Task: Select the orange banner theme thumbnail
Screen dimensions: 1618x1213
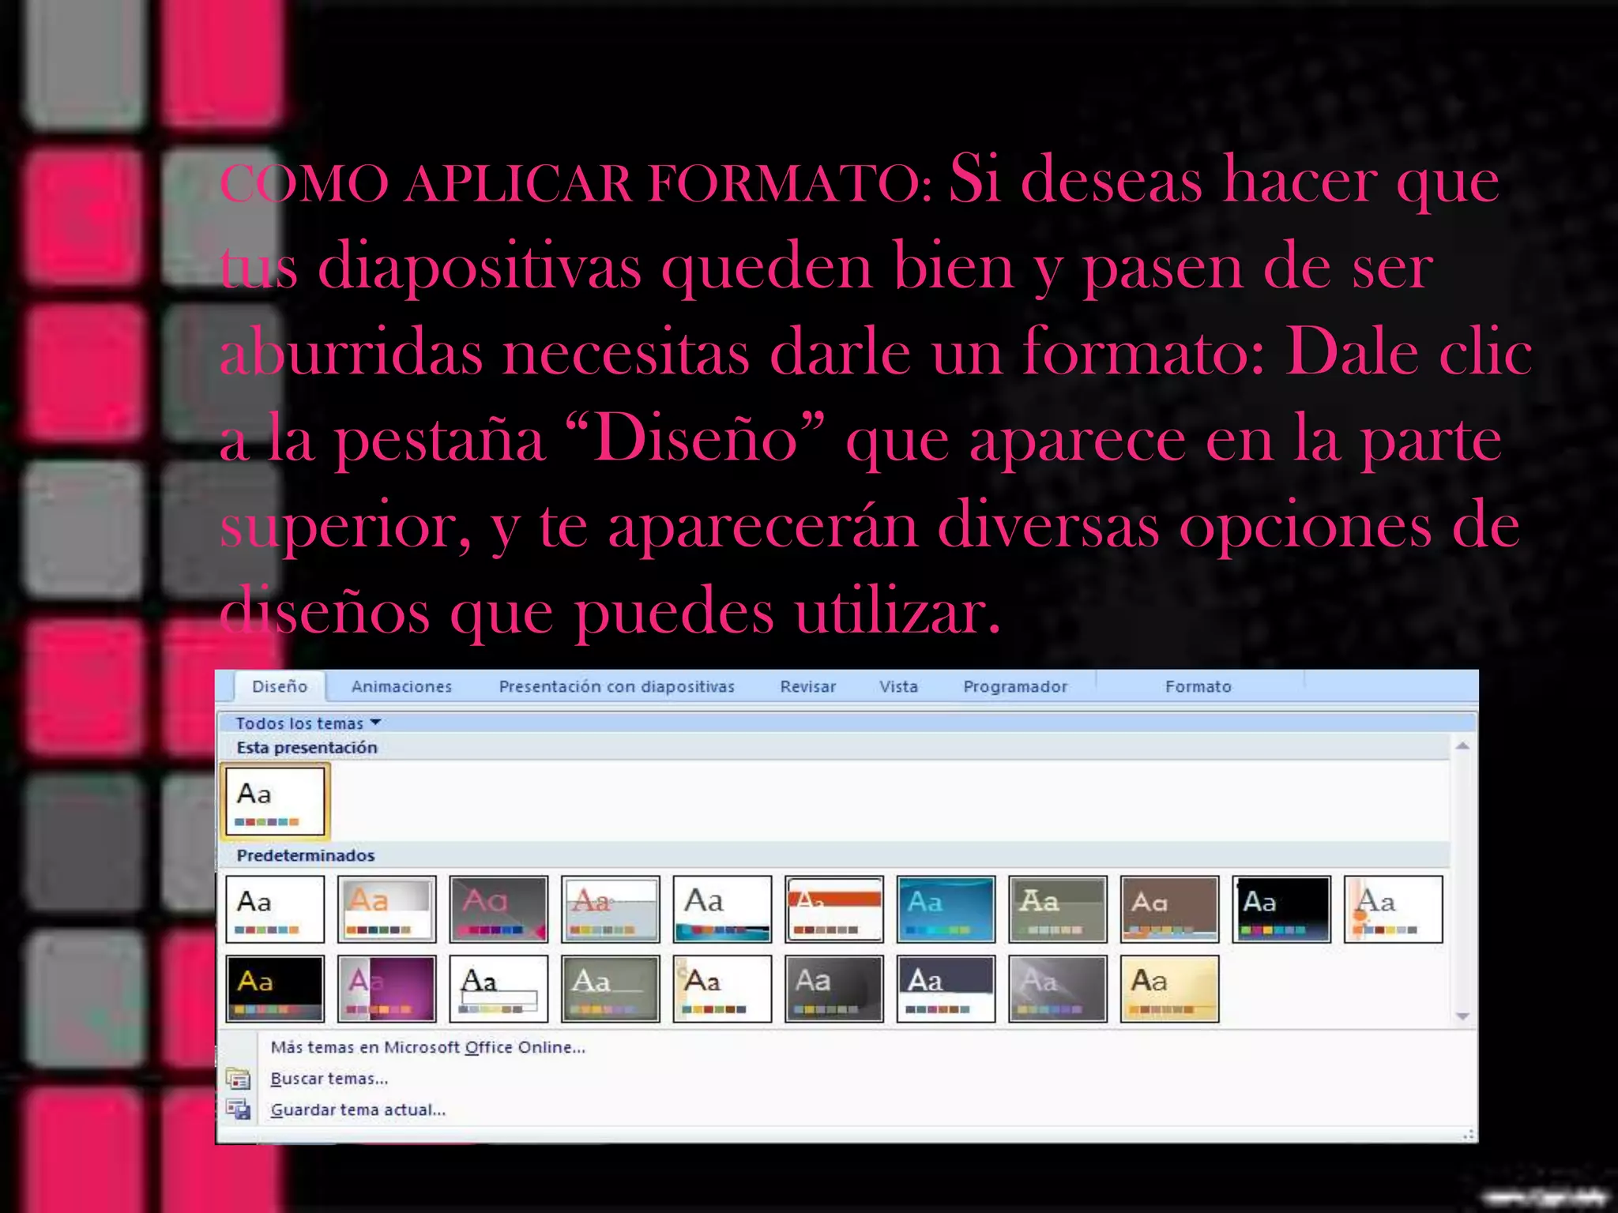Action: point(834,909)
